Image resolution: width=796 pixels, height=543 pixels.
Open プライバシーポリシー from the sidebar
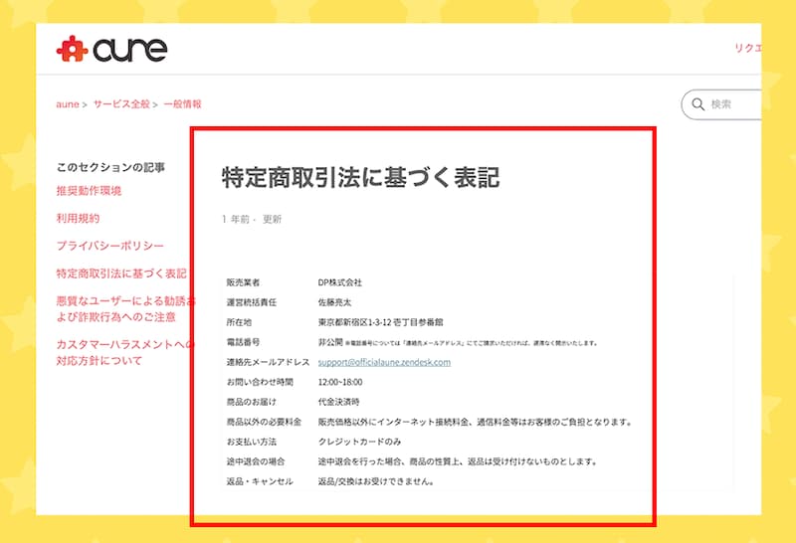coord(109,246)
